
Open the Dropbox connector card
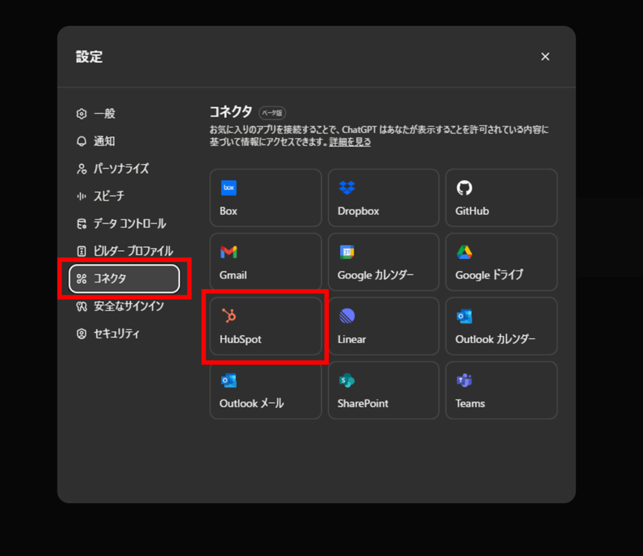(x=384, y=198)
